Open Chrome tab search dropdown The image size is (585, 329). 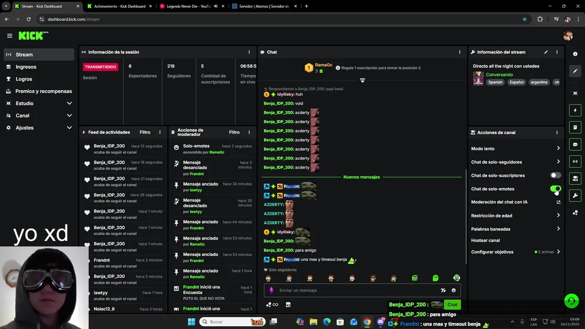click(5, 6)
